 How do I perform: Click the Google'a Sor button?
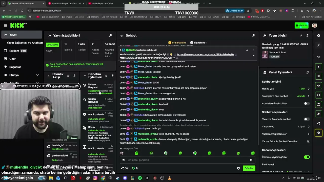(234, 11)
